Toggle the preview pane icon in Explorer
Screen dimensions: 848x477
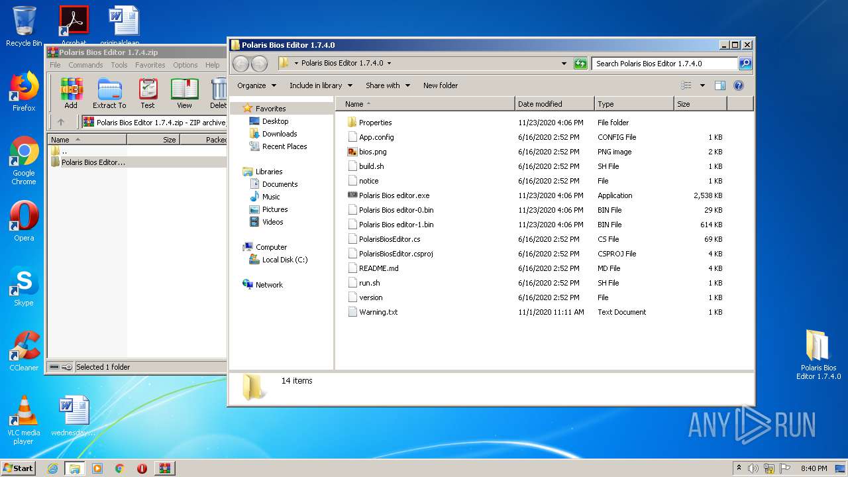click(720, 85)
